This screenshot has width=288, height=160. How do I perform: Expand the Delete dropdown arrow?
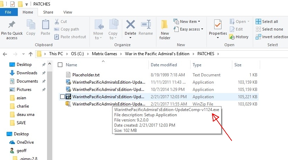tap(130, 38)
